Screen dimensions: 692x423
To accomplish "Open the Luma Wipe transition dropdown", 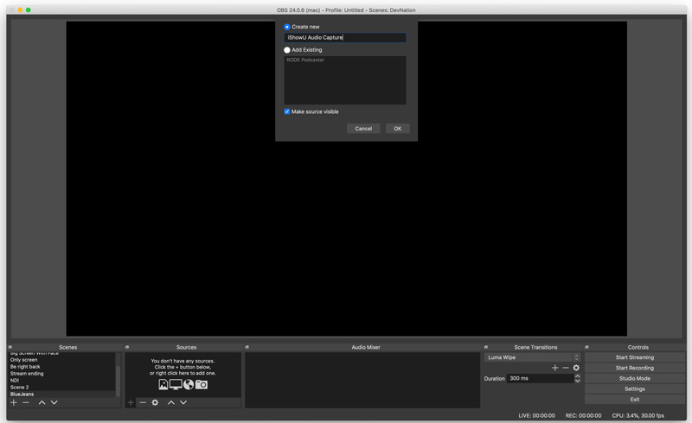I will pyautogui.click(x=532, y=357).
